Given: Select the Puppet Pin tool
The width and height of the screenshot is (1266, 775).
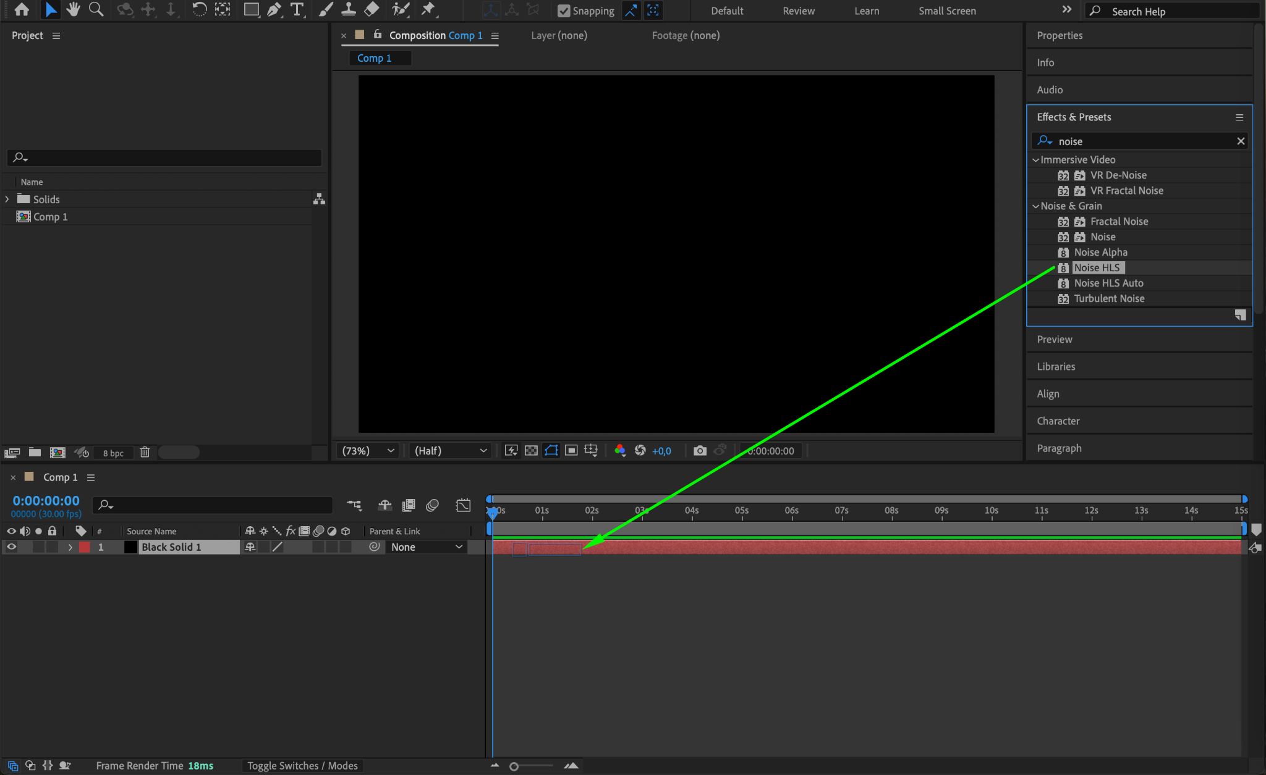Looking at the screenshot, I should click(x=428, y=9).
